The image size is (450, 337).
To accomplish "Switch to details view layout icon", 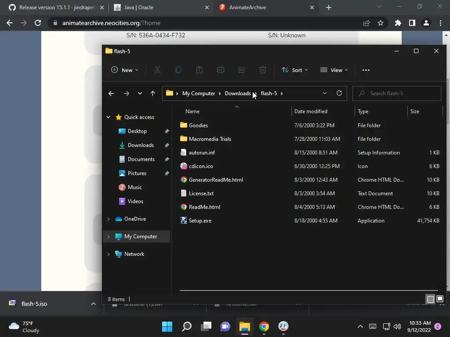I will point(431,299).
